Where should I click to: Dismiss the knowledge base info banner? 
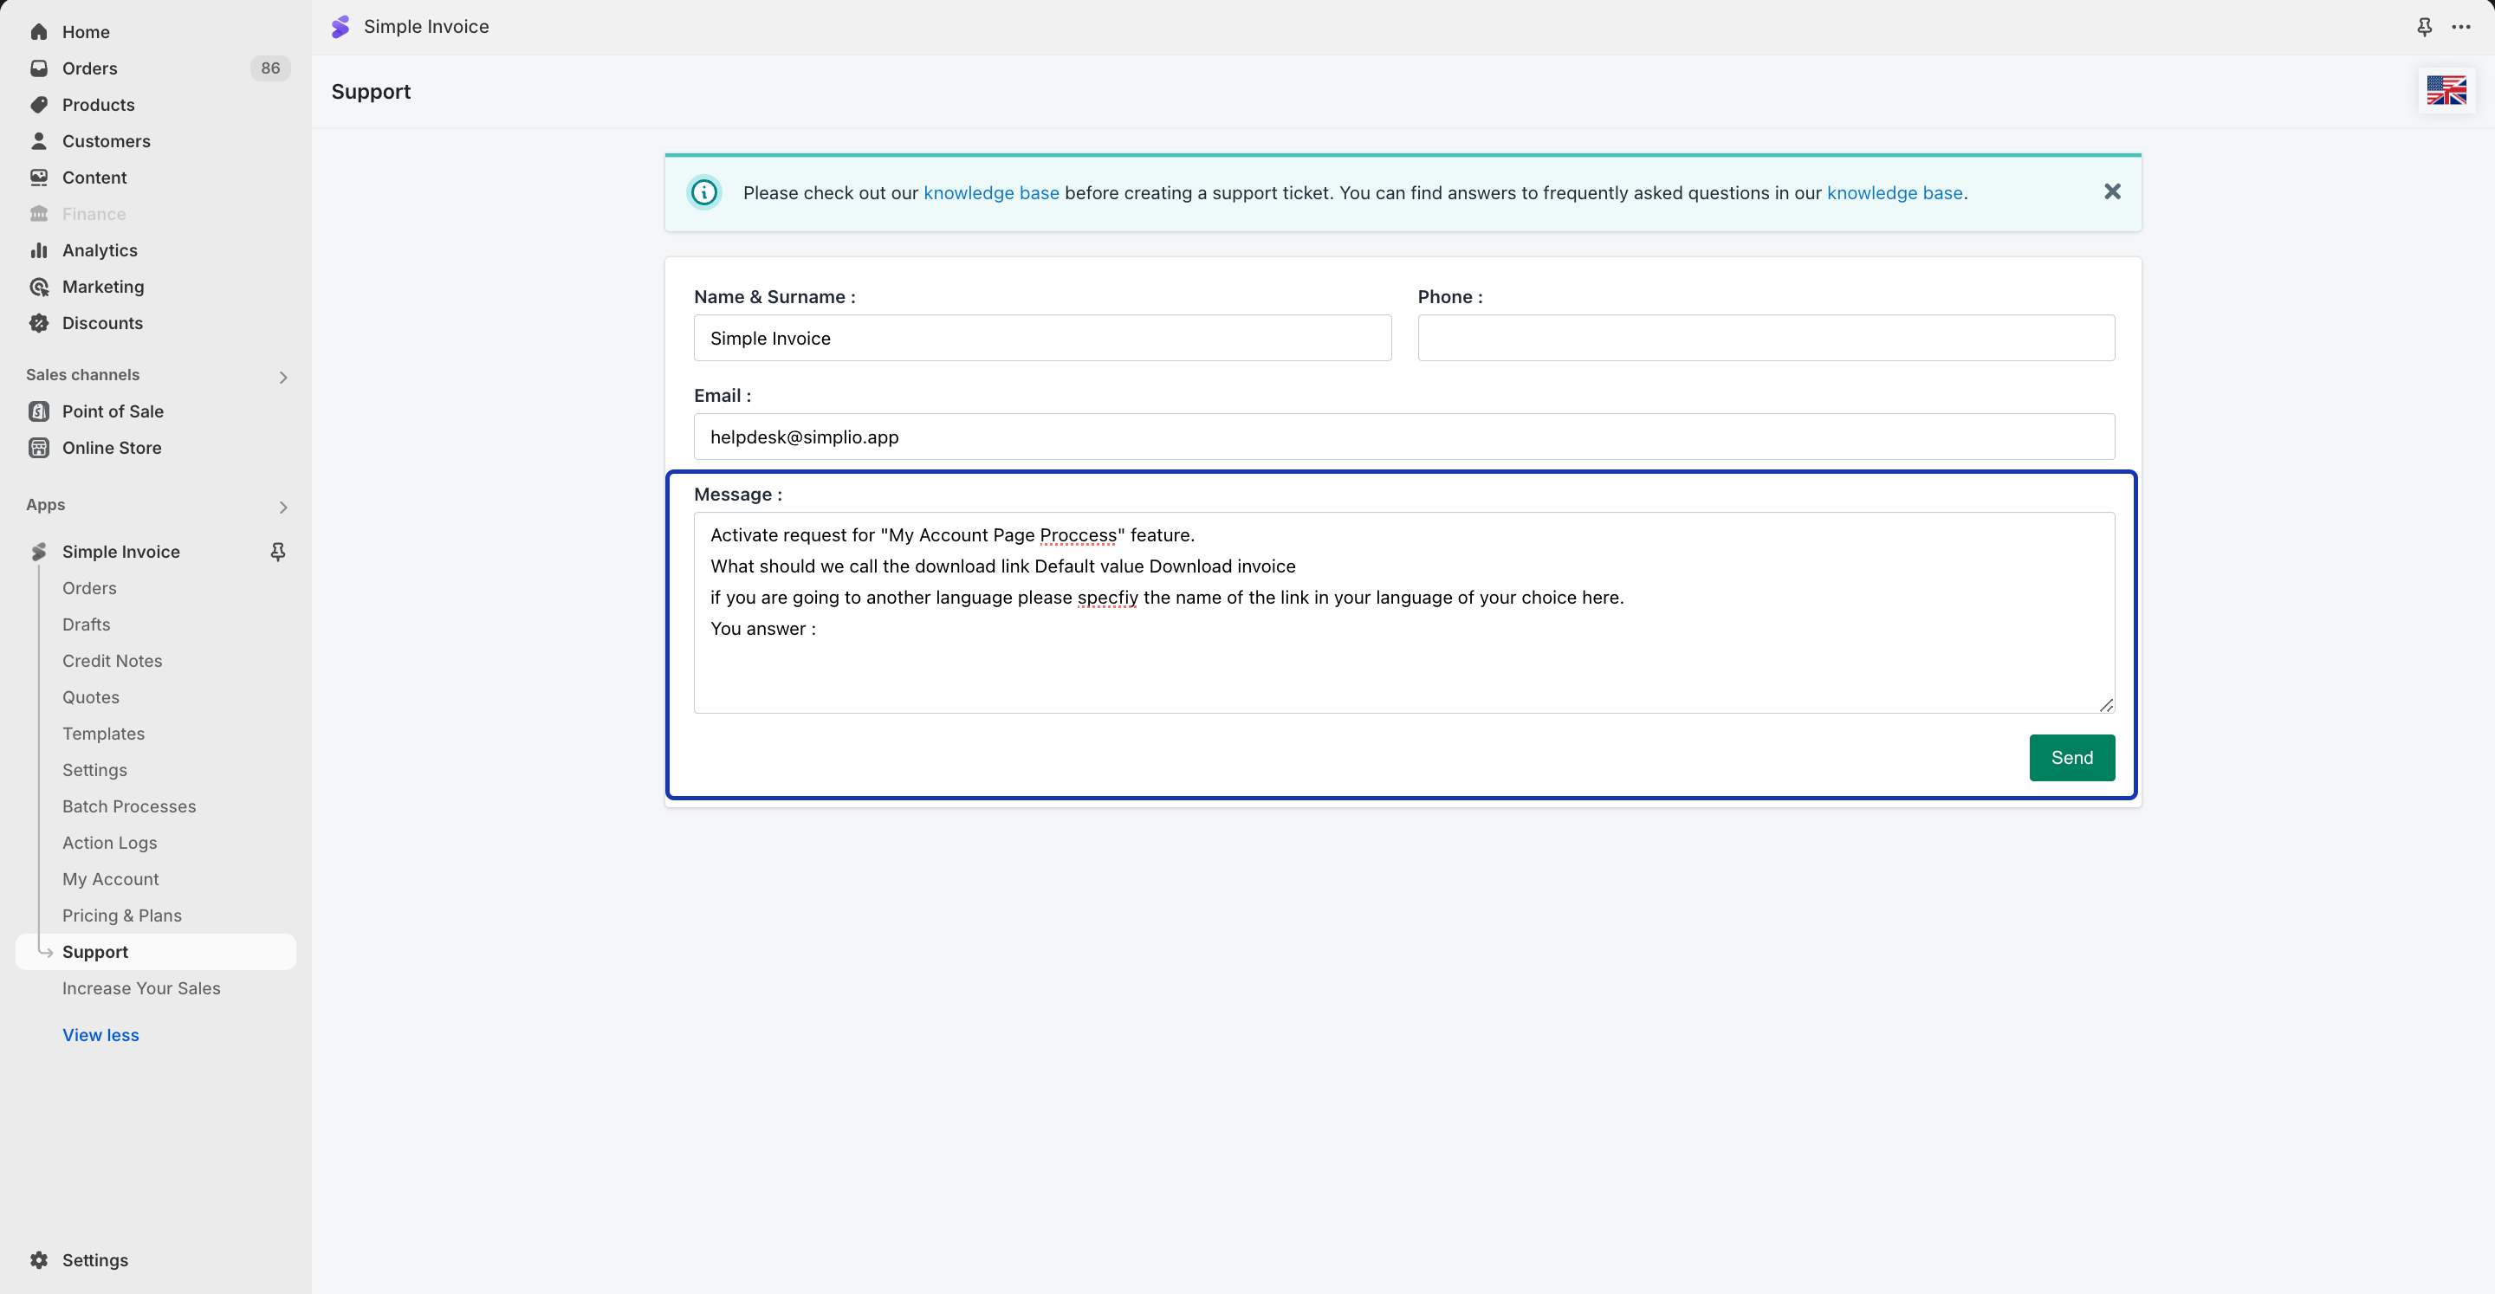2111,191
